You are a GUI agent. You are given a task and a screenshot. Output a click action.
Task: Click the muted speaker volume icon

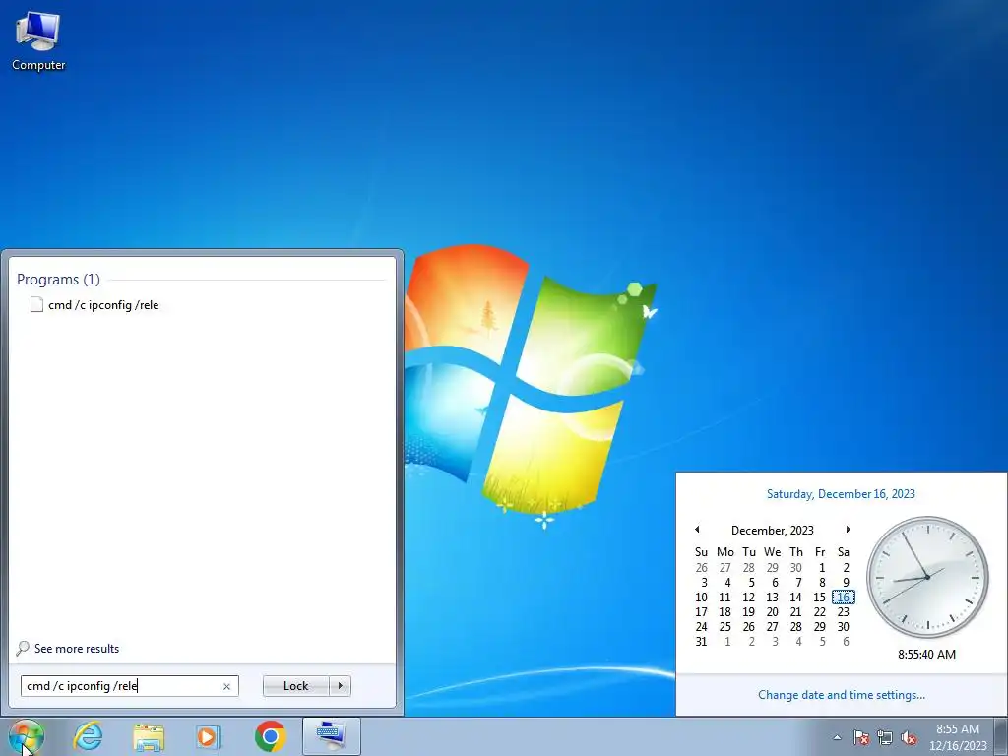coord(909,737)
